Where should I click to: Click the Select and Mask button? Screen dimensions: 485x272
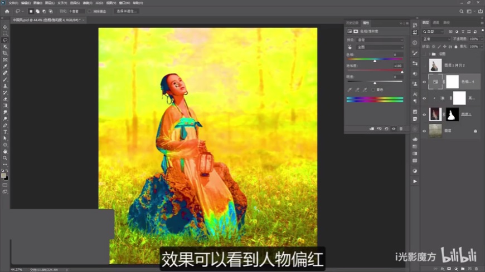127,12
